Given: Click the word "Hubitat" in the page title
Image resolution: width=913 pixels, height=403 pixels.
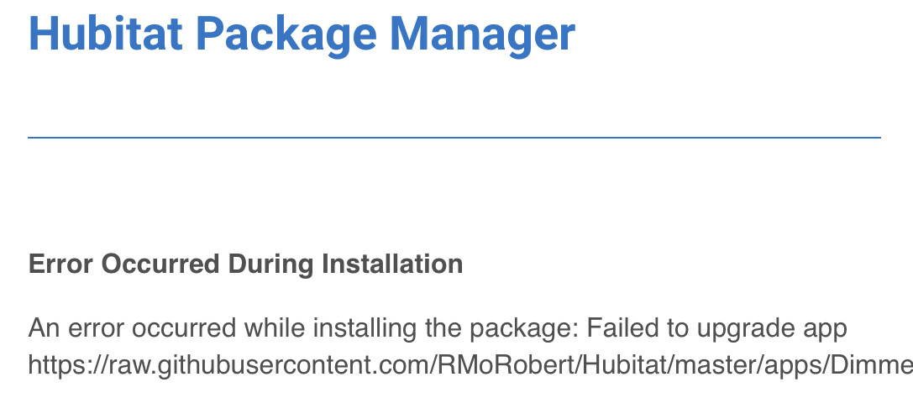Looking at the screenshot, I should 105,34.
